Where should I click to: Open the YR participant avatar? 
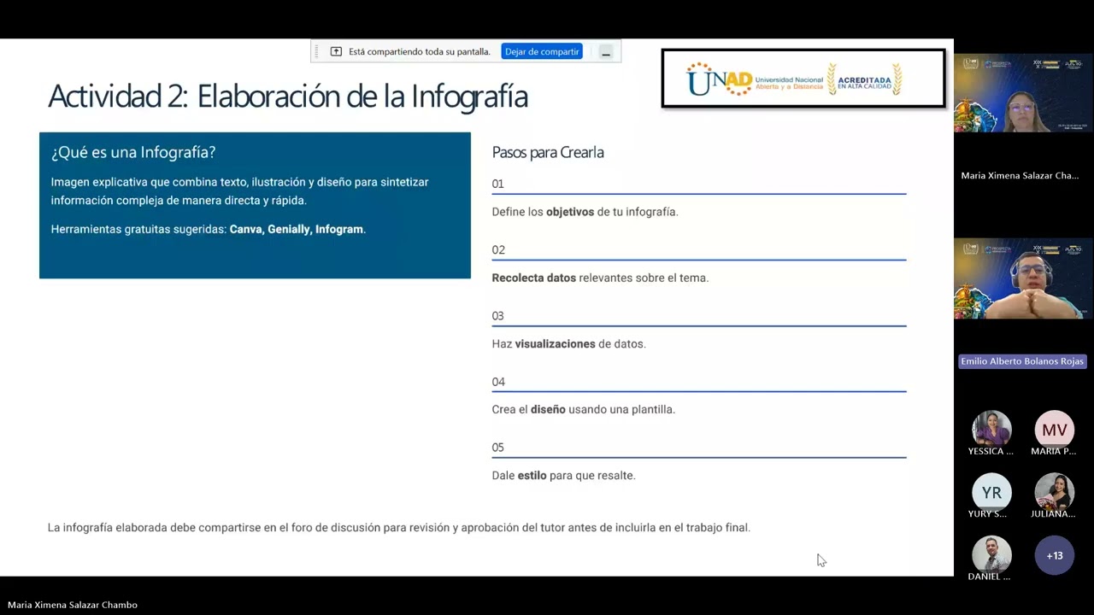click(x=991, y=492)
